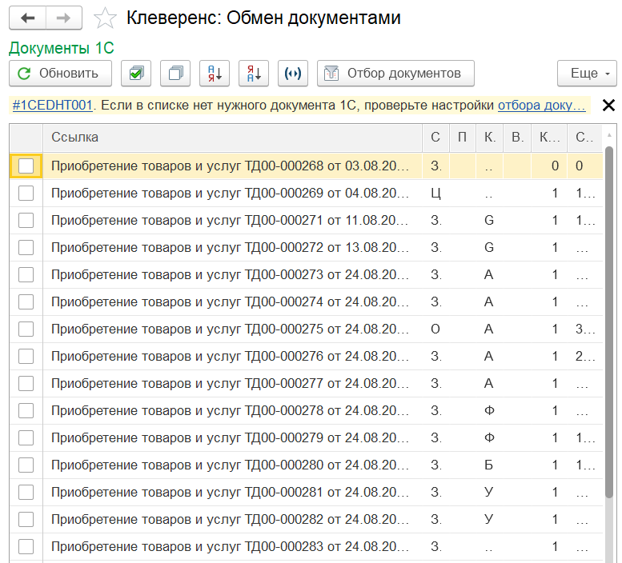Tick checkbox for document ТД00-000283
Screen dimensions: 622x563
click(x=26, y=547)
